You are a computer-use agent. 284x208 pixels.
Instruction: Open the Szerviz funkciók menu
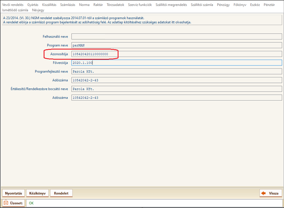tap(140, 5)
